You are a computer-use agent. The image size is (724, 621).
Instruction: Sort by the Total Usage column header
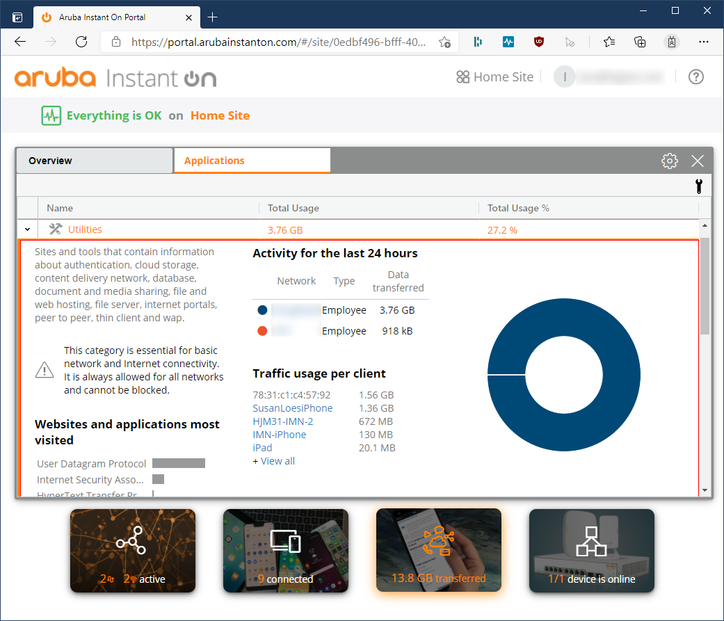293,208
